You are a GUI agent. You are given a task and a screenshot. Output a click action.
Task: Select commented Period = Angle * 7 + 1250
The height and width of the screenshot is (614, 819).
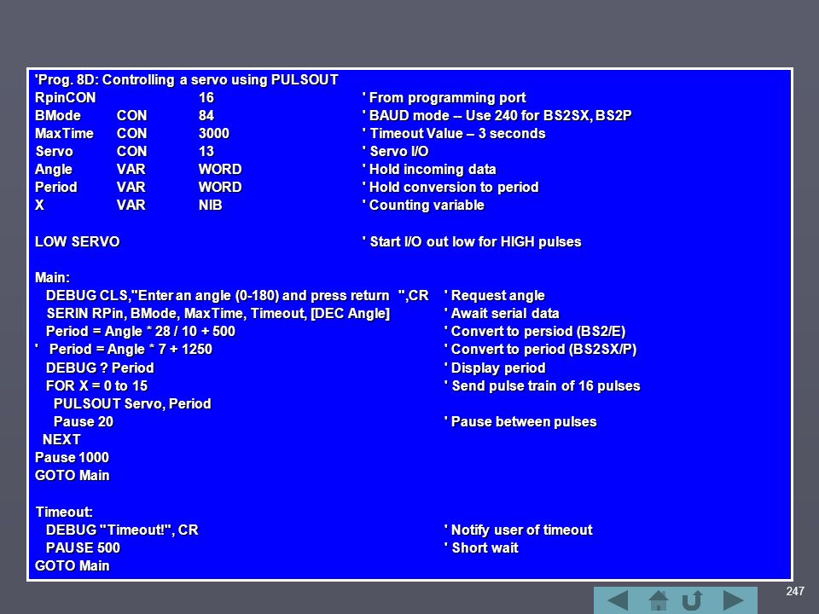pyautogui.click(x=123, y=350)
